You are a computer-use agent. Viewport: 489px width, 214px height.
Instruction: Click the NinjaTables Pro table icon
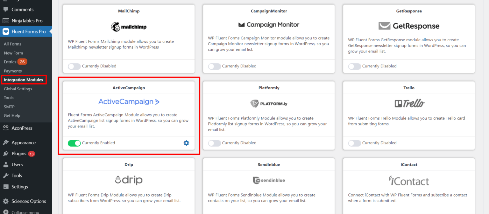click(x=6, y=21)
